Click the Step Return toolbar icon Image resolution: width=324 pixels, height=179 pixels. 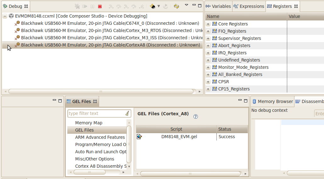pos(142,6)
